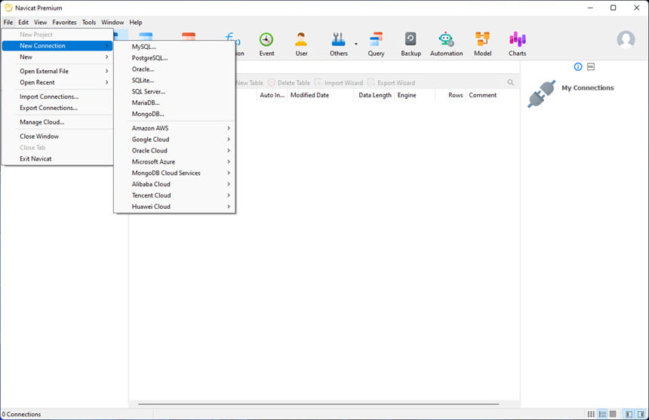Open the Model toolbar icon
This screenshot has height=420, width=649.
483,44
